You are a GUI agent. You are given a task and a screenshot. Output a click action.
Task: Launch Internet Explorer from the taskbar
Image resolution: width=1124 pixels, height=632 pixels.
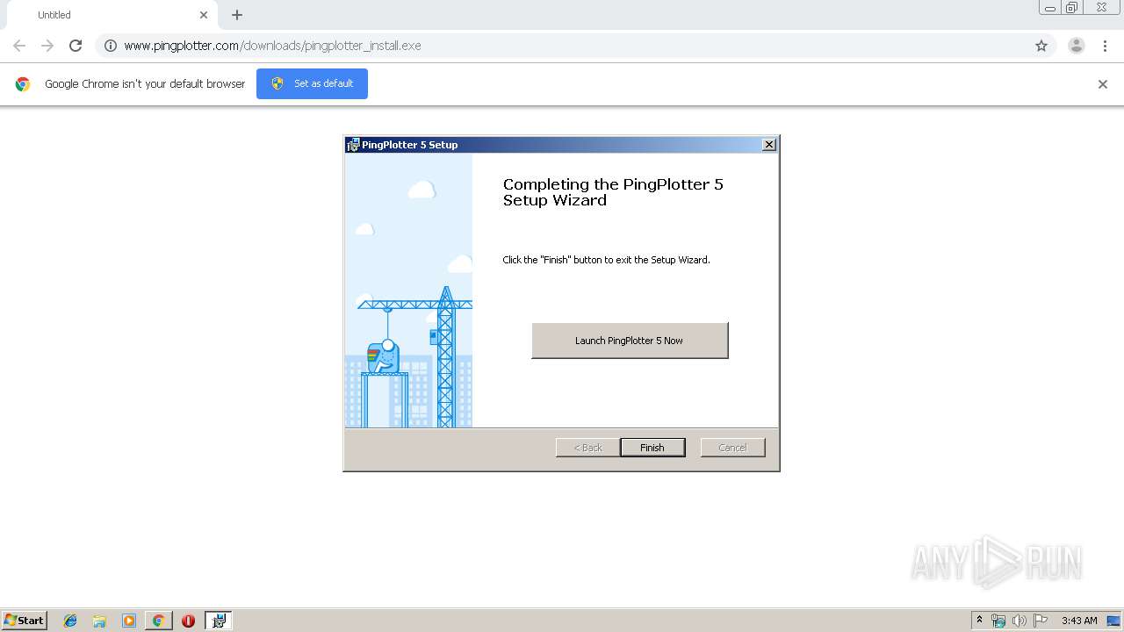(70, 621)
